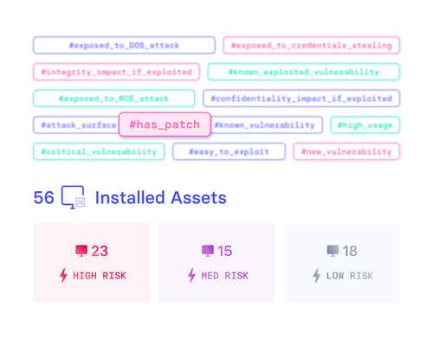Select the #exposed_to_DOS_attack tag
This screenshot has width=433, height=339.
tap(124, 45)
